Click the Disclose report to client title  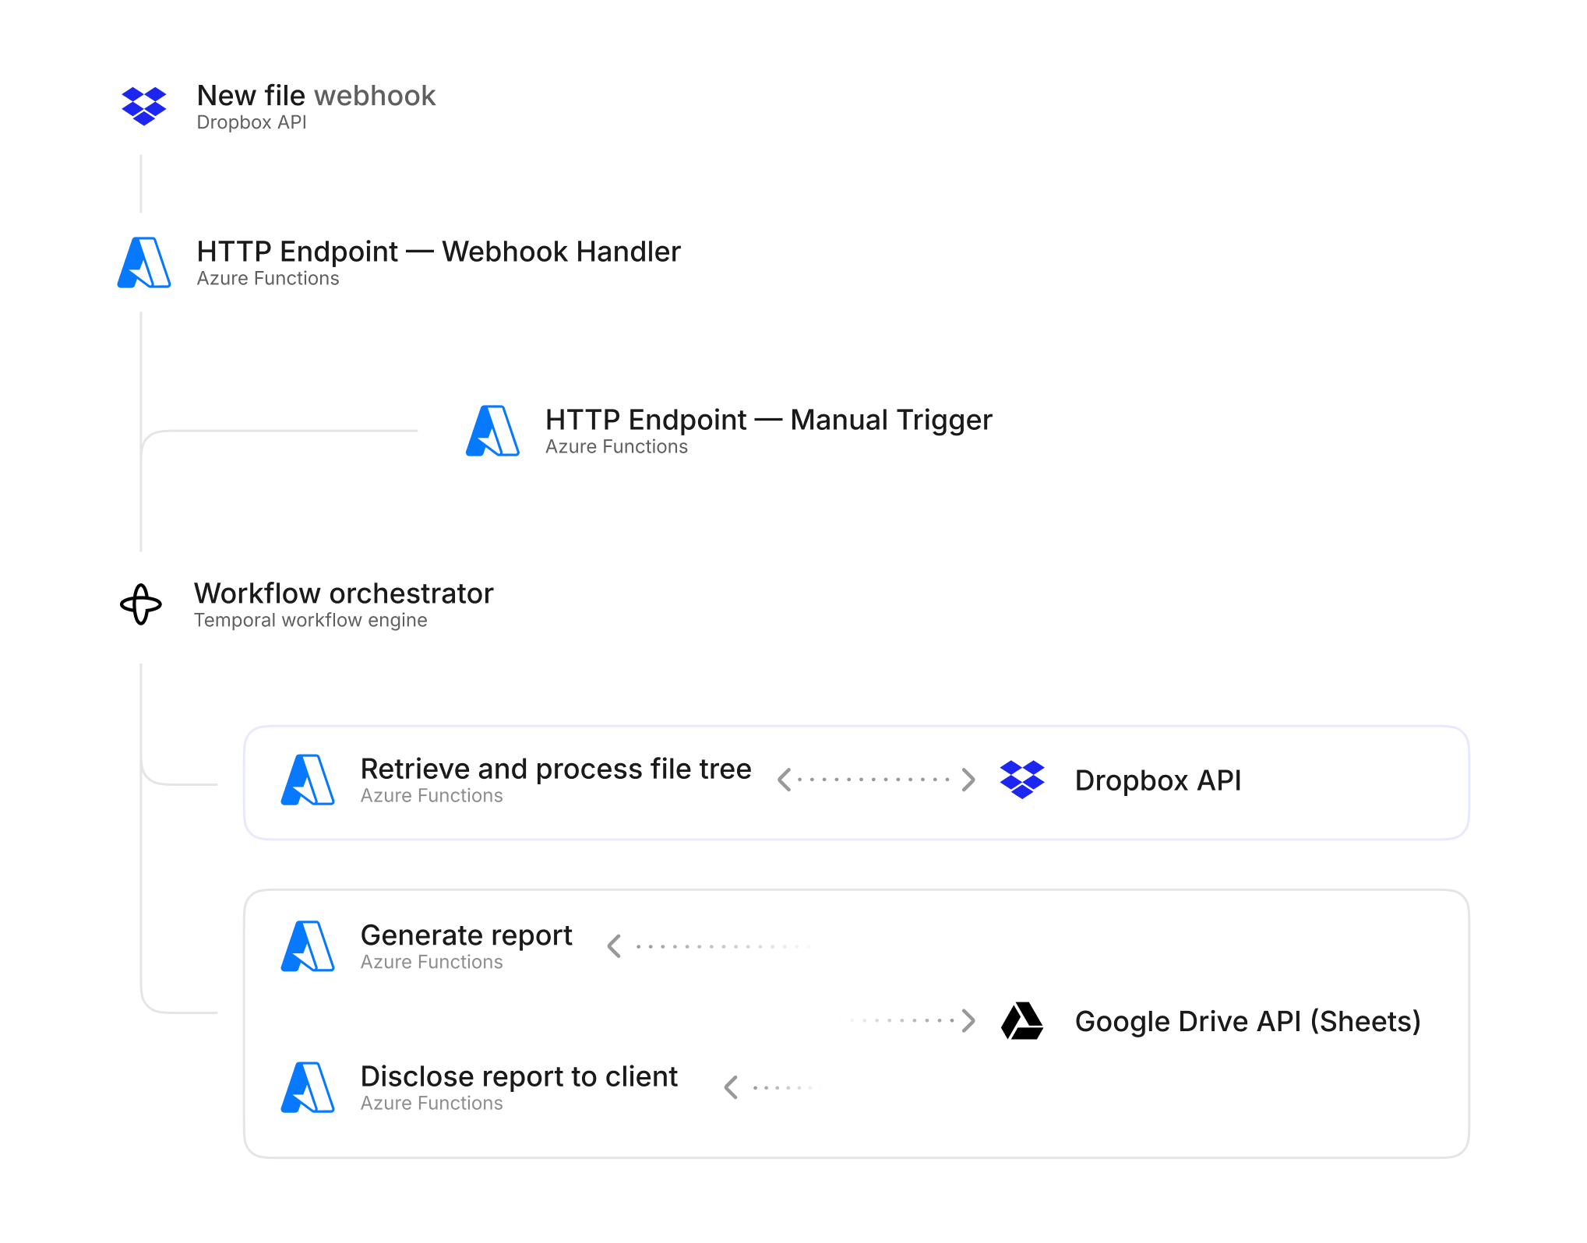519,1076
